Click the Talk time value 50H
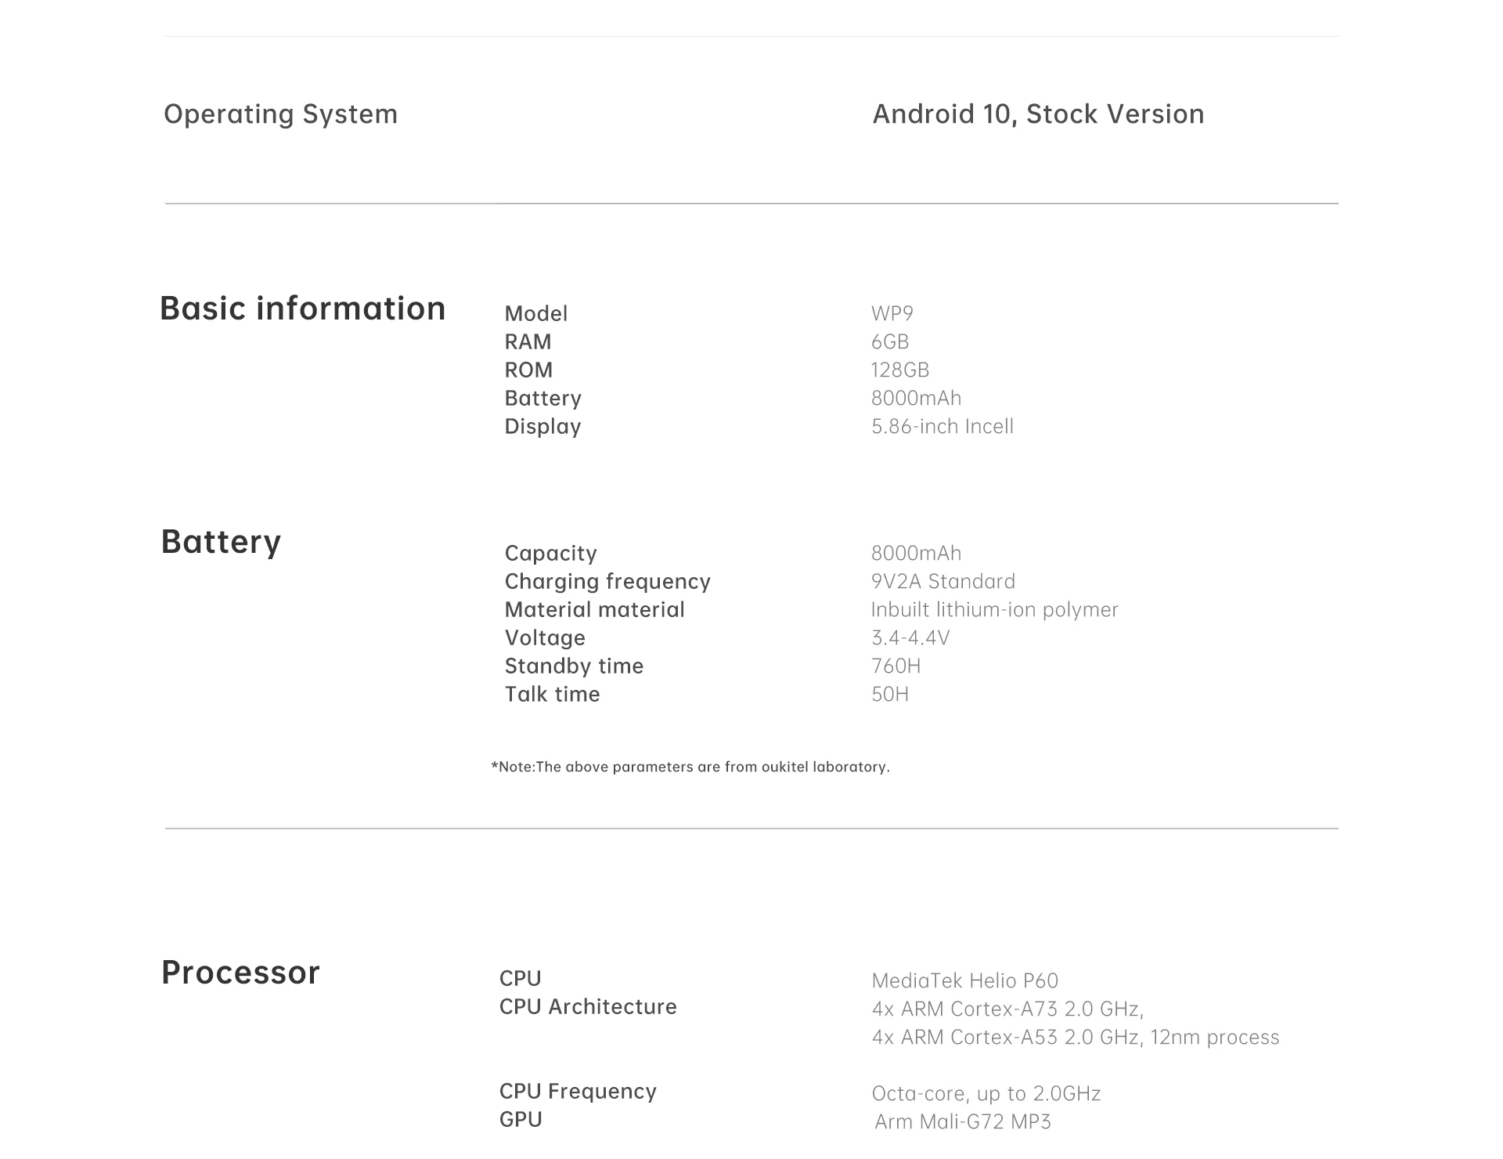 pos(890,694)
